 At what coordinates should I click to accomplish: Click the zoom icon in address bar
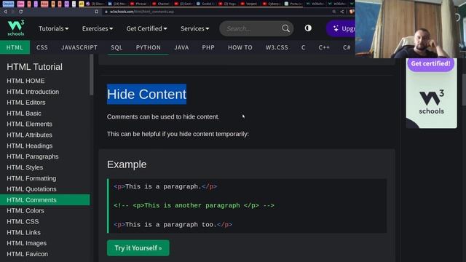click(x=334, y=12)
